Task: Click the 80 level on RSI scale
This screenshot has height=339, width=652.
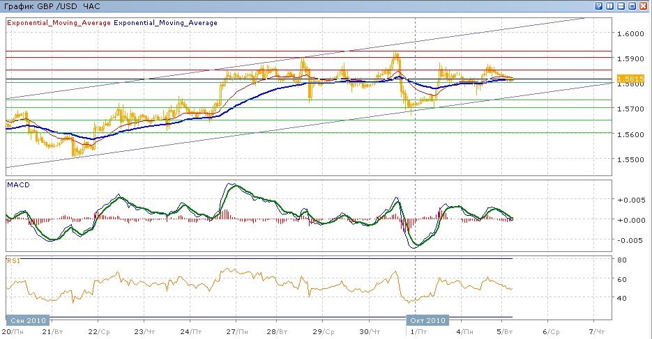Action: [x=623, y=260]
